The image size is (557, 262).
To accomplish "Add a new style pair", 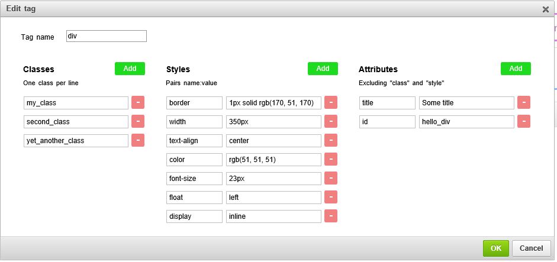I will [323, 69].
